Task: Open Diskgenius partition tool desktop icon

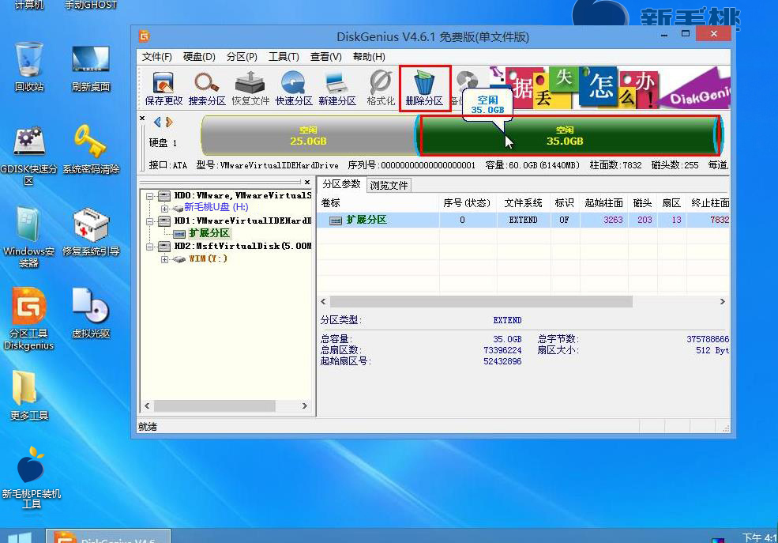Action: [x=28, y=319]
